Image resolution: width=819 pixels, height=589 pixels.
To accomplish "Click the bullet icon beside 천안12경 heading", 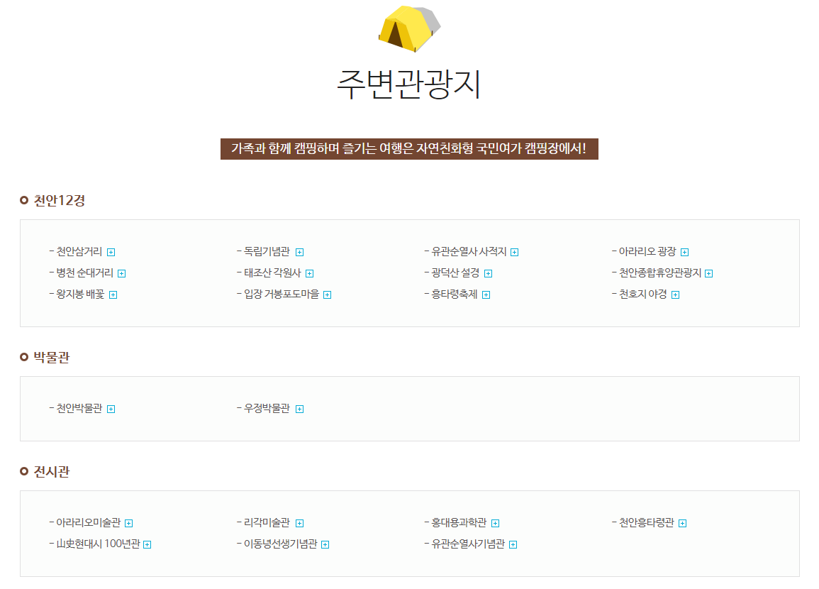I will [x=25, y=201].
